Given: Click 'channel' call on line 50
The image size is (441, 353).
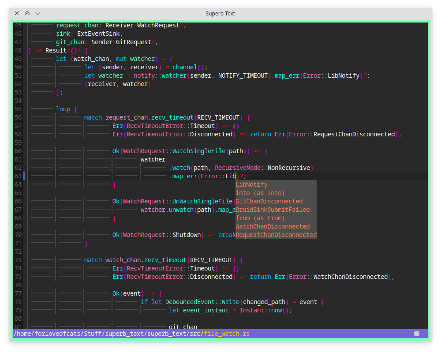Looking at the screenshot, I should [x=185, y=67].
